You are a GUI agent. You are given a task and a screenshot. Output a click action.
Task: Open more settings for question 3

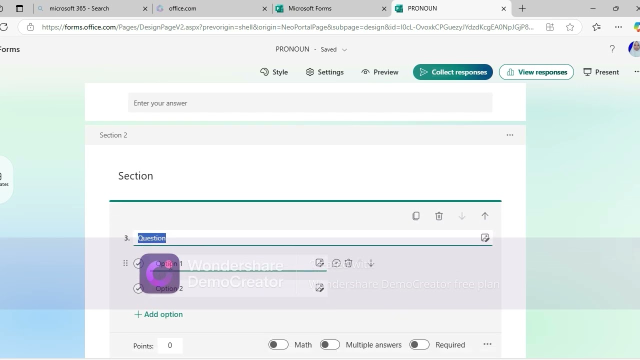487,344
